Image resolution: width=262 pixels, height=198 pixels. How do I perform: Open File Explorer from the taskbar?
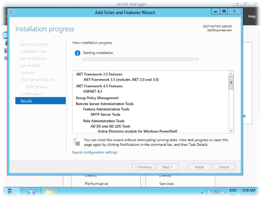pos(51,191)
